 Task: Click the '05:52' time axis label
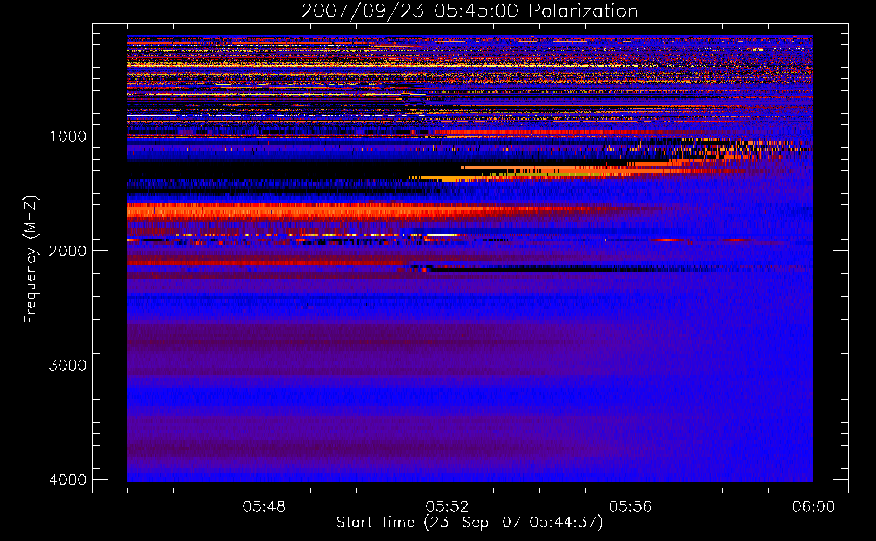447,507
